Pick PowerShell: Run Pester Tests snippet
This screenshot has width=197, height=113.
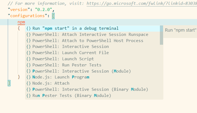(93, 65)
